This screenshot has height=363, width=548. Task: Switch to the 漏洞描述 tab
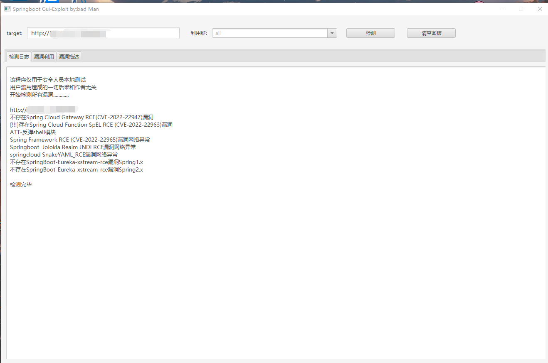click(x=69, y=57)
